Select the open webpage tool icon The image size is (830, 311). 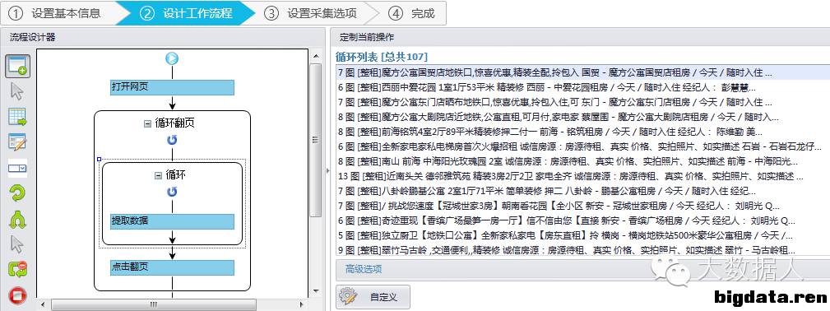(x=18, y=66)
